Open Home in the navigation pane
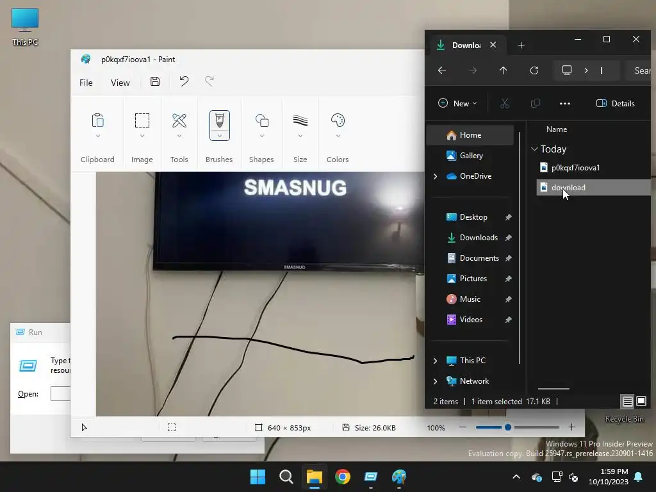The width and height of the screenshot is (656, 492). click(470, 135)
